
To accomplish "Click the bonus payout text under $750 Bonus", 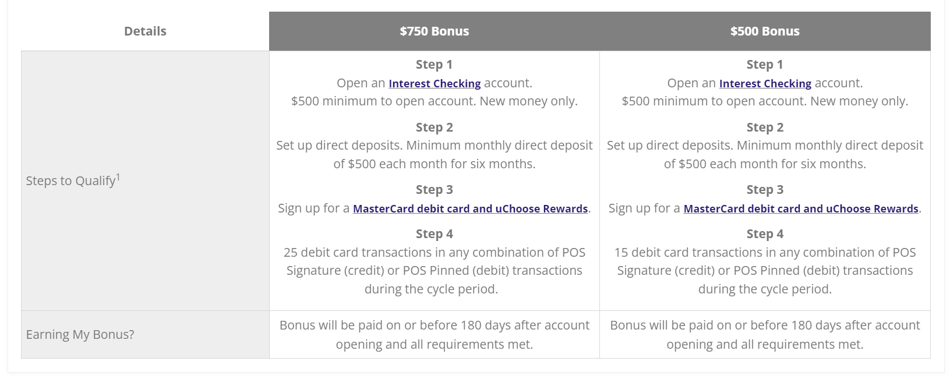I will coord(434,335).
